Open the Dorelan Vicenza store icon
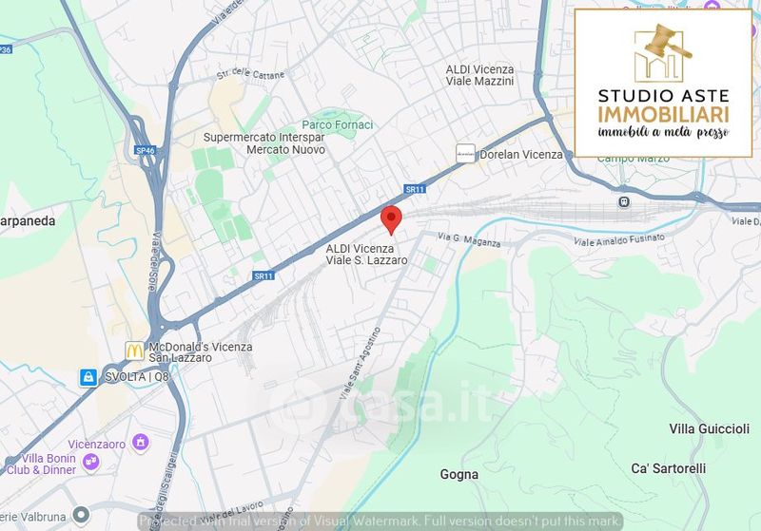The height and width of the screenshot is (531, 761). pyautogui.click(x=465, y=154)
